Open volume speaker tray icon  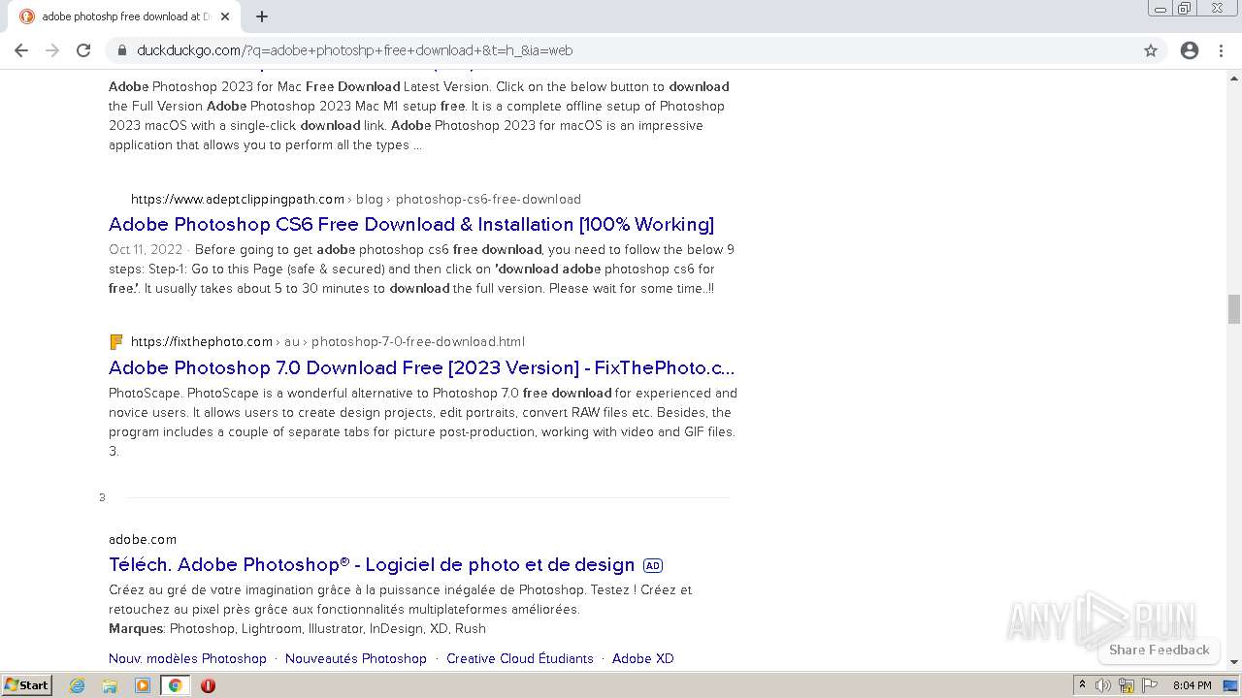1103,685
